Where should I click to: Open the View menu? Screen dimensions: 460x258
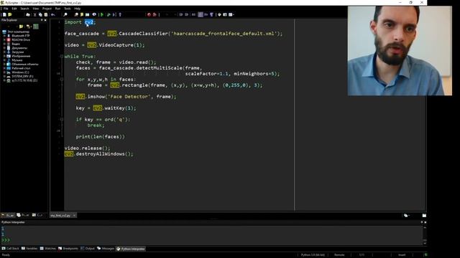(35, 9)
